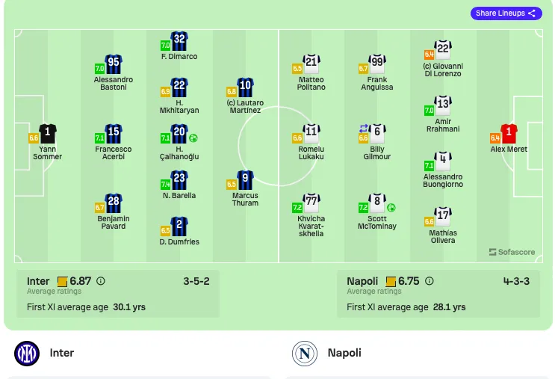555x379 pixels.
Task: Select Marcus Thuram number 9 shirt
Action: click(x=245, y=179)
